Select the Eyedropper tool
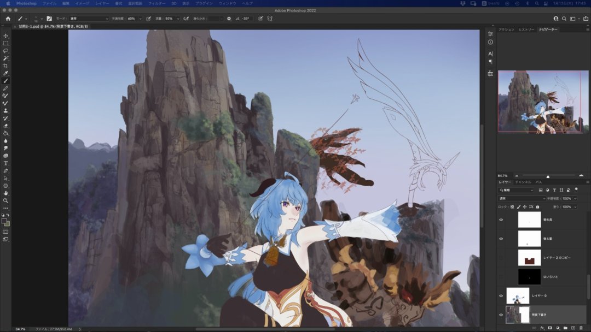 point(5,73)
